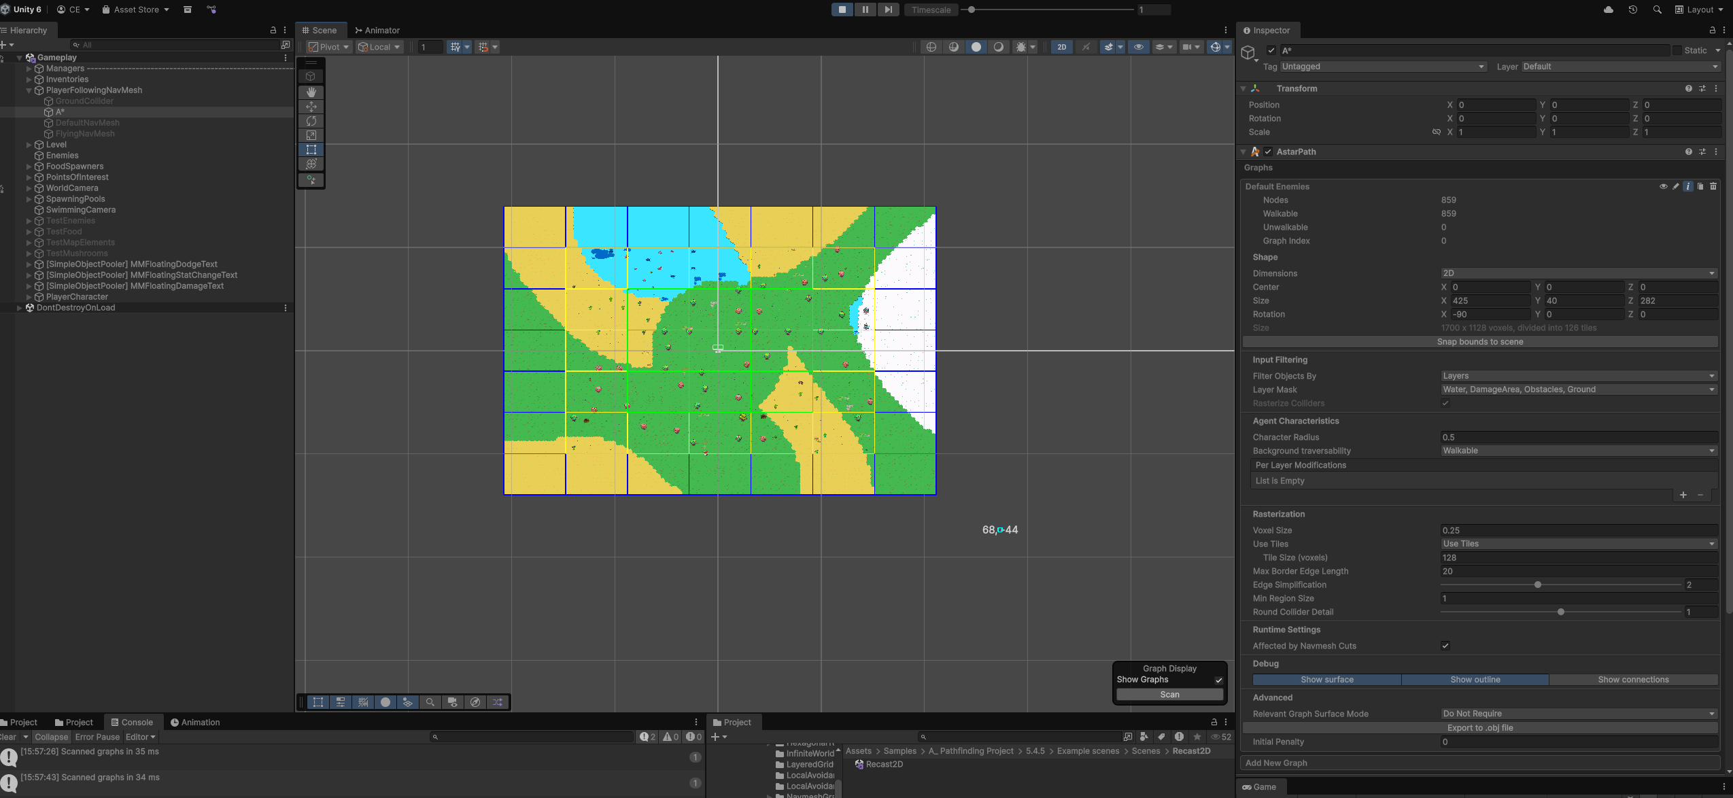The height and width of the screenshot is (798, 1733).
Task: Toggle the 2D scene view mode
Action: click(1061, 47)
